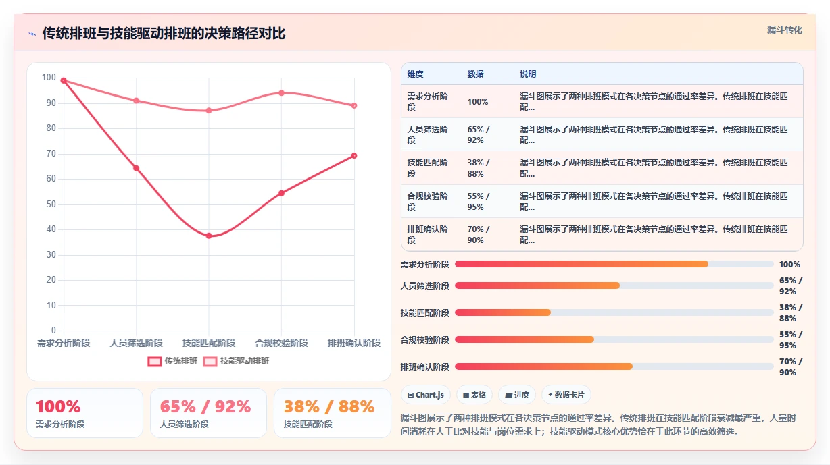Click 传统排班 data point at 合规校验阶段
Image resolution: width=830 pixels, height=465 pixels.
click(281, 193)
